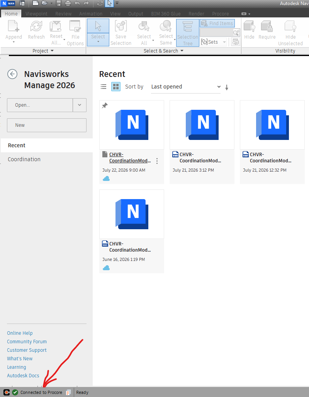Click the pin icon on first recent file
Image resolution: width=309 pixels, height=397 pixels.
105,105
